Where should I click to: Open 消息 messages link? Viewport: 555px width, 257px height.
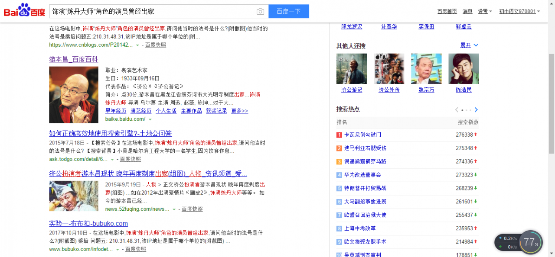click(x=467, y=12)
